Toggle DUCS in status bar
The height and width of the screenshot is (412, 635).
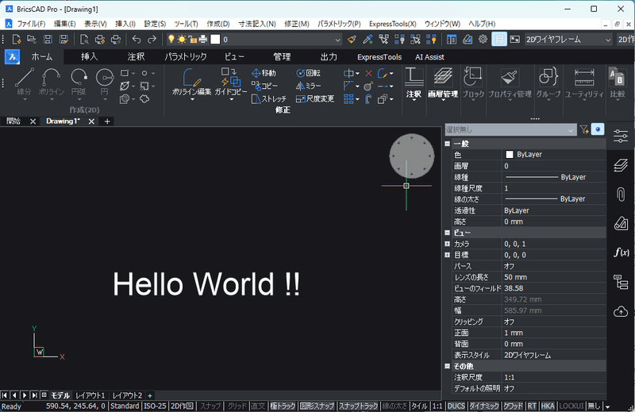(x=456, y=406)
